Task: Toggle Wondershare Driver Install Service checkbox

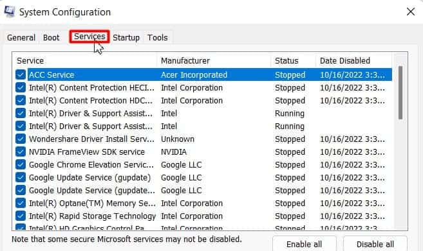Action: (x=21, y=139)
